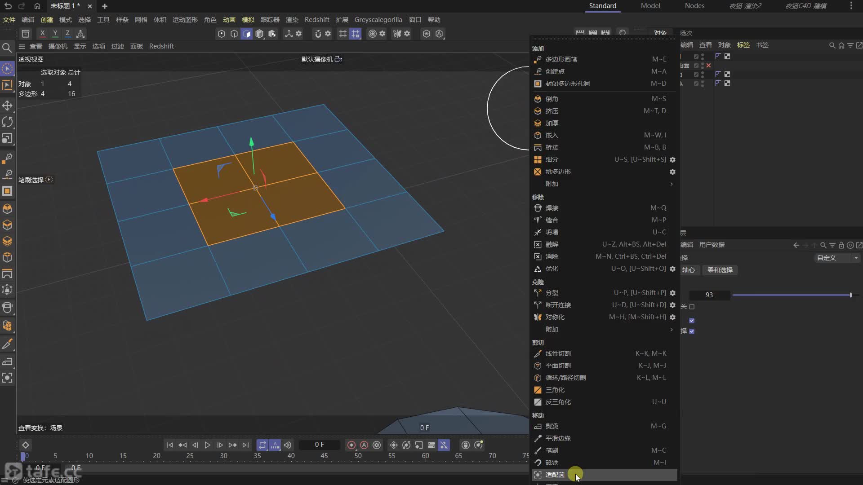Toggle the bottom checked attribute checkbox
The width and height of the screenshot is (863, 485).
coord(692,331)
